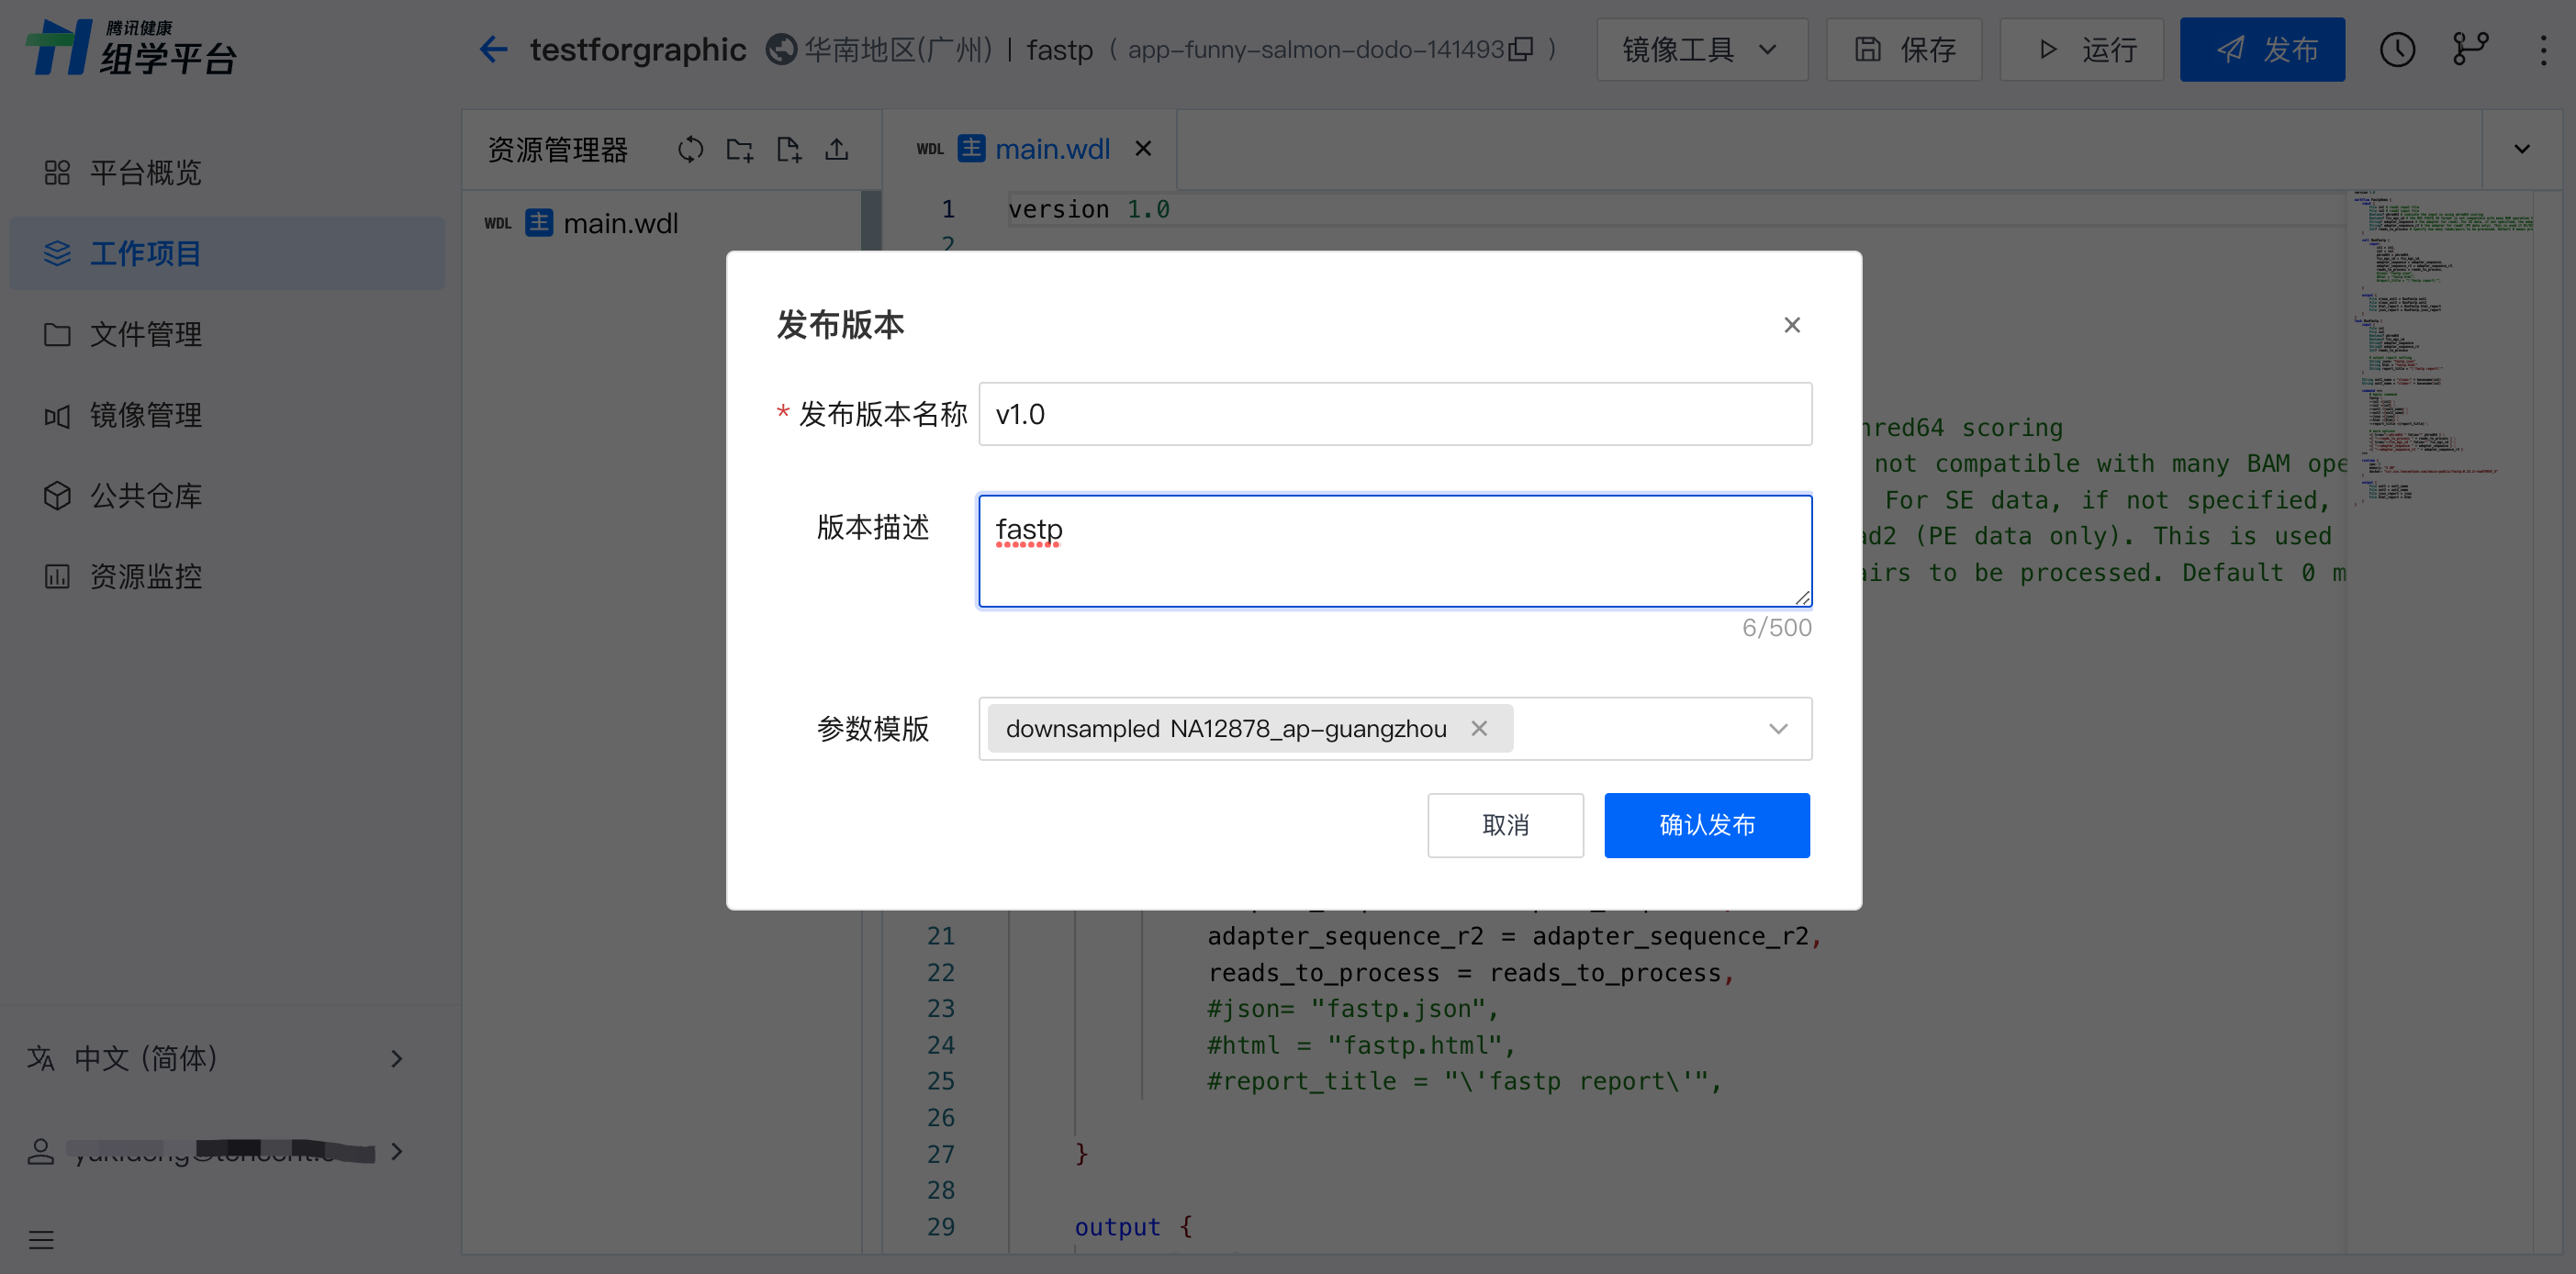Expand the 参数模版 dropdown

[1777, 728]
